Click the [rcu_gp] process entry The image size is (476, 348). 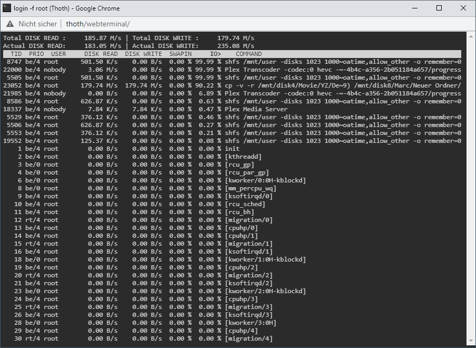(240, 165)
